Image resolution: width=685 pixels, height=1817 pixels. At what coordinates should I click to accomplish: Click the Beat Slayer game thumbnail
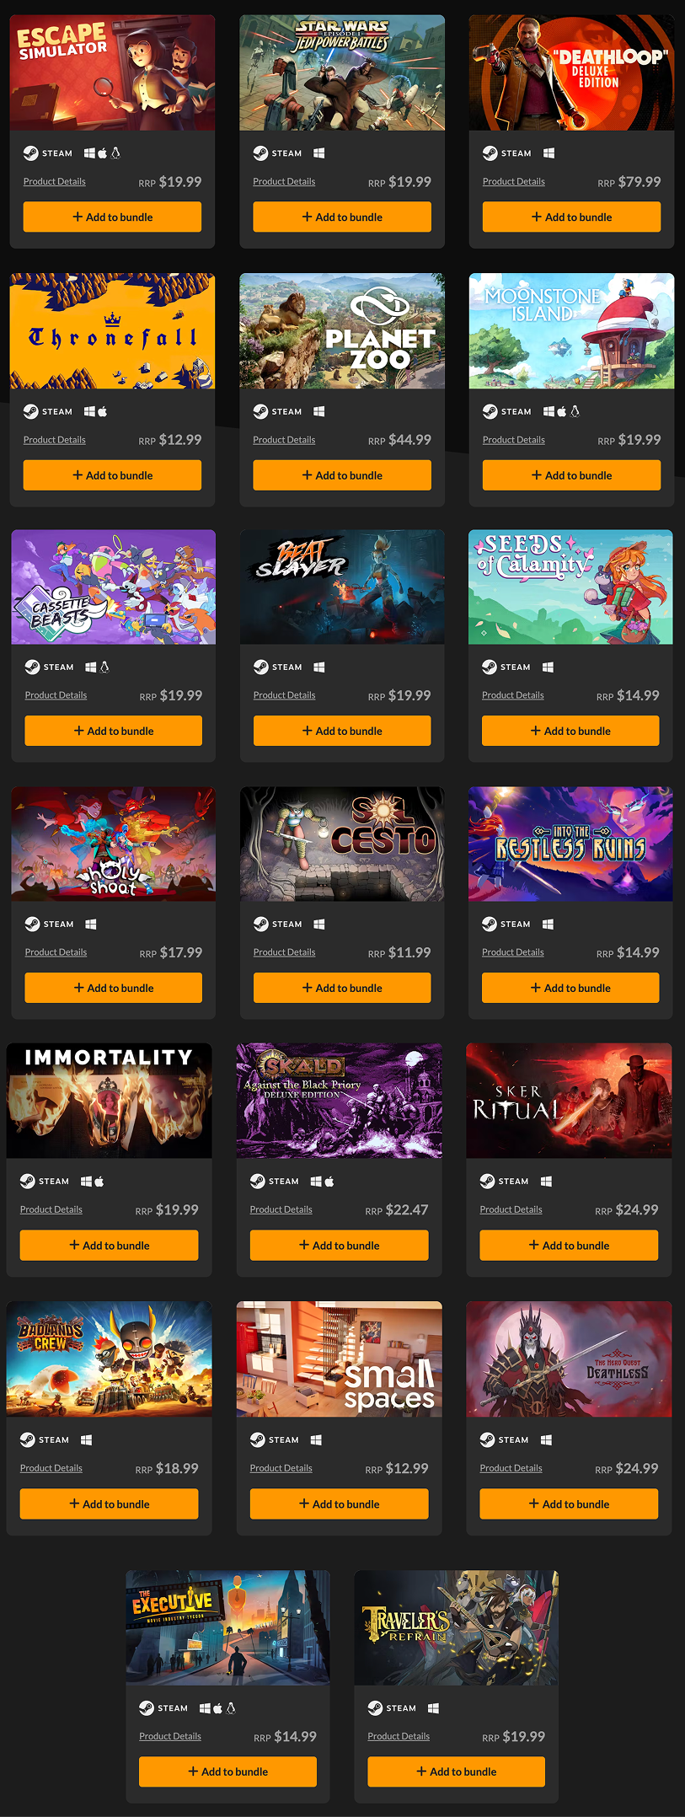pyautogui.click(x=342, y=587)
